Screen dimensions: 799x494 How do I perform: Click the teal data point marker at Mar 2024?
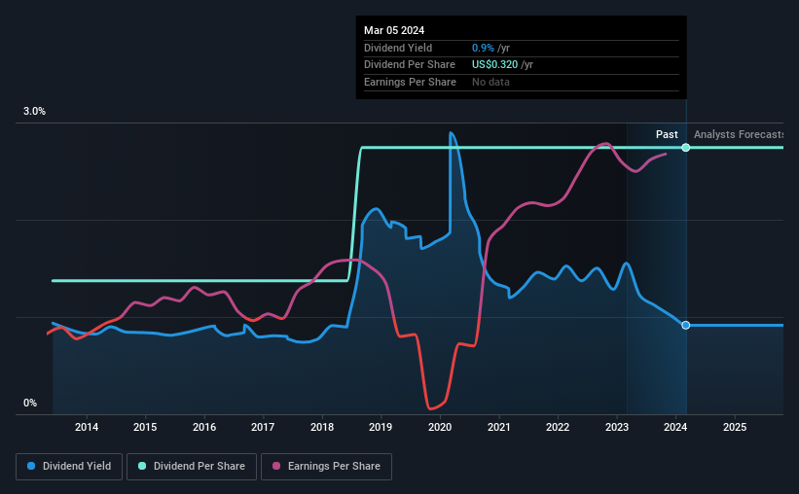pos(686,148)
